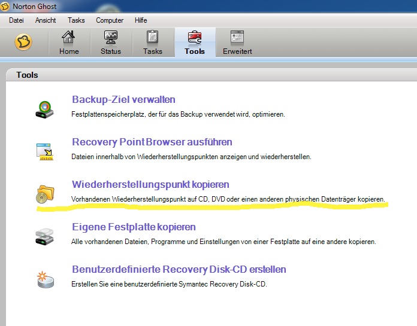Image resolution: width=417 pixels, height=326 pixels.
Task: Click the Norton Ghost window title text
Action: click(35, 7)
